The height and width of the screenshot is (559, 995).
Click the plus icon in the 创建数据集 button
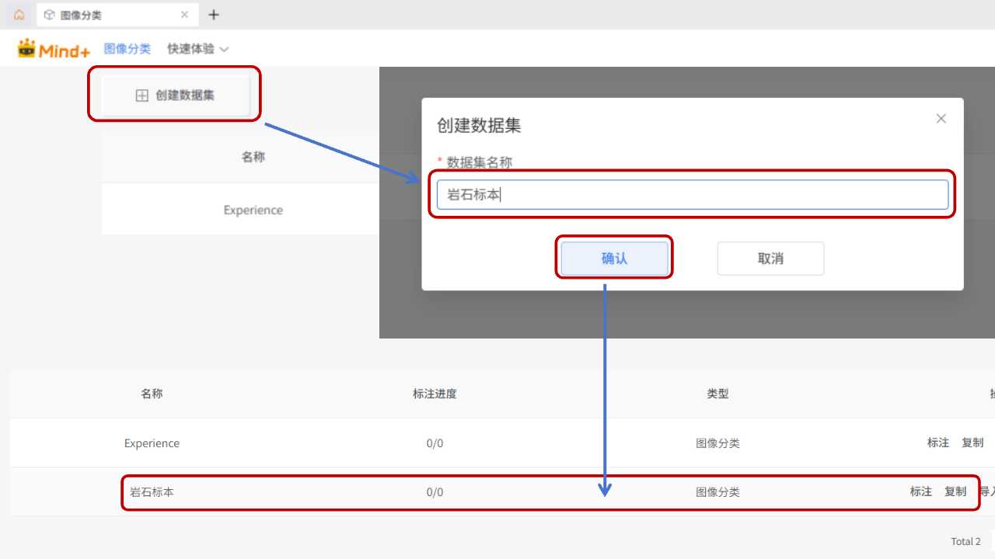142,95
